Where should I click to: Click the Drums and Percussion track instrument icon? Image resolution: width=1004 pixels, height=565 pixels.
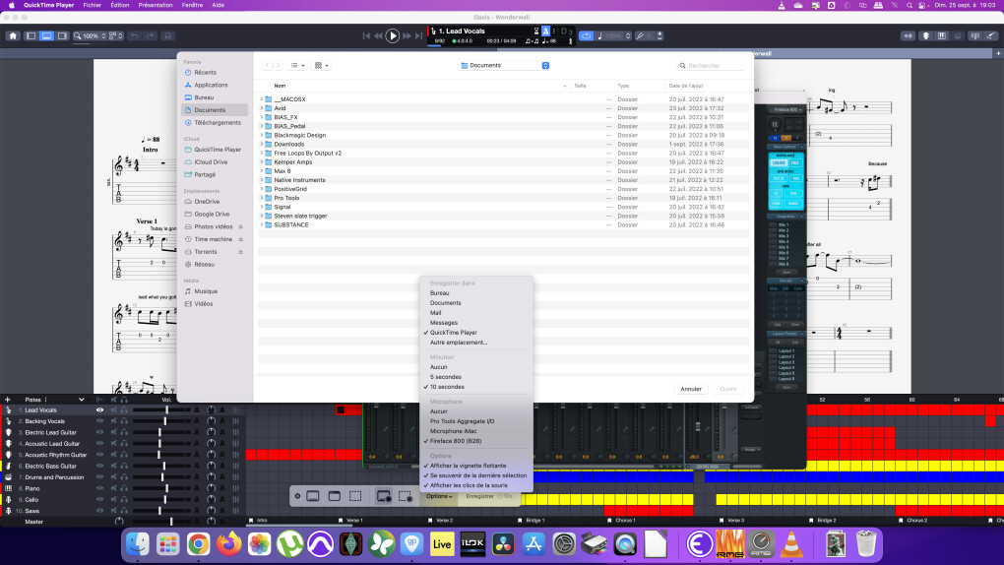[x=8, y=477]
